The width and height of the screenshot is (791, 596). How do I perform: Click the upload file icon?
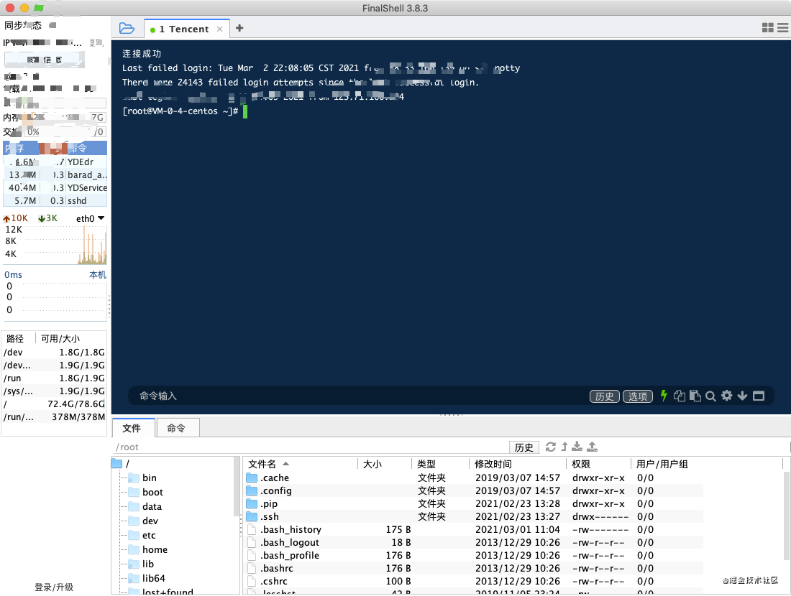[593, 447]
